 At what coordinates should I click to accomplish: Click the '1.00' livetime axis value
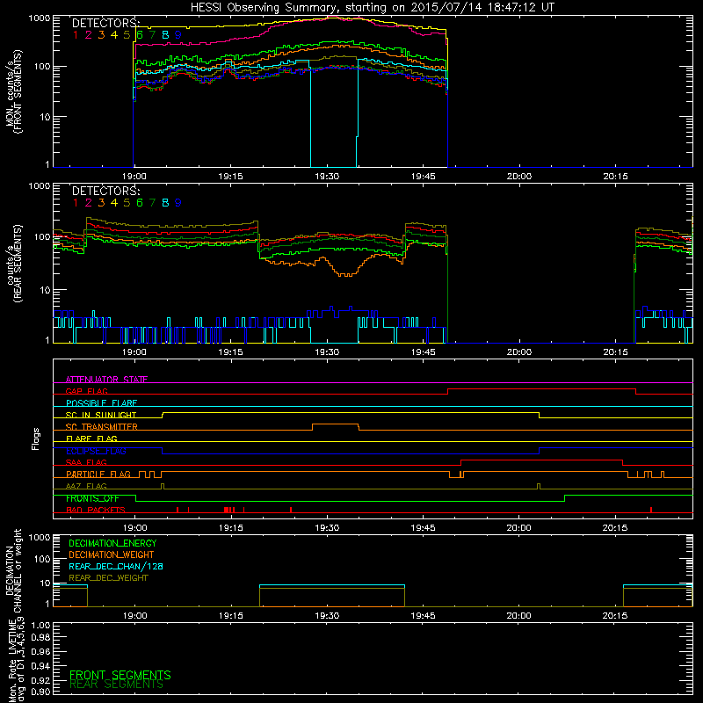click(40, 625)
